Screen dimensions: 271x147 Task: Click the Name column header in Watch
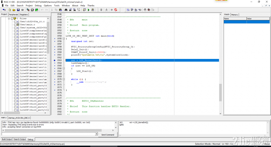[x=235, y=19]
